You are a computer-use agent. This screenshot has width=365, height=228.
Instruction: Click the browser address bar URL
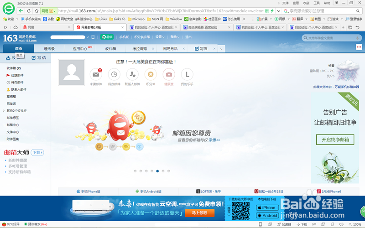pos(161,11)
